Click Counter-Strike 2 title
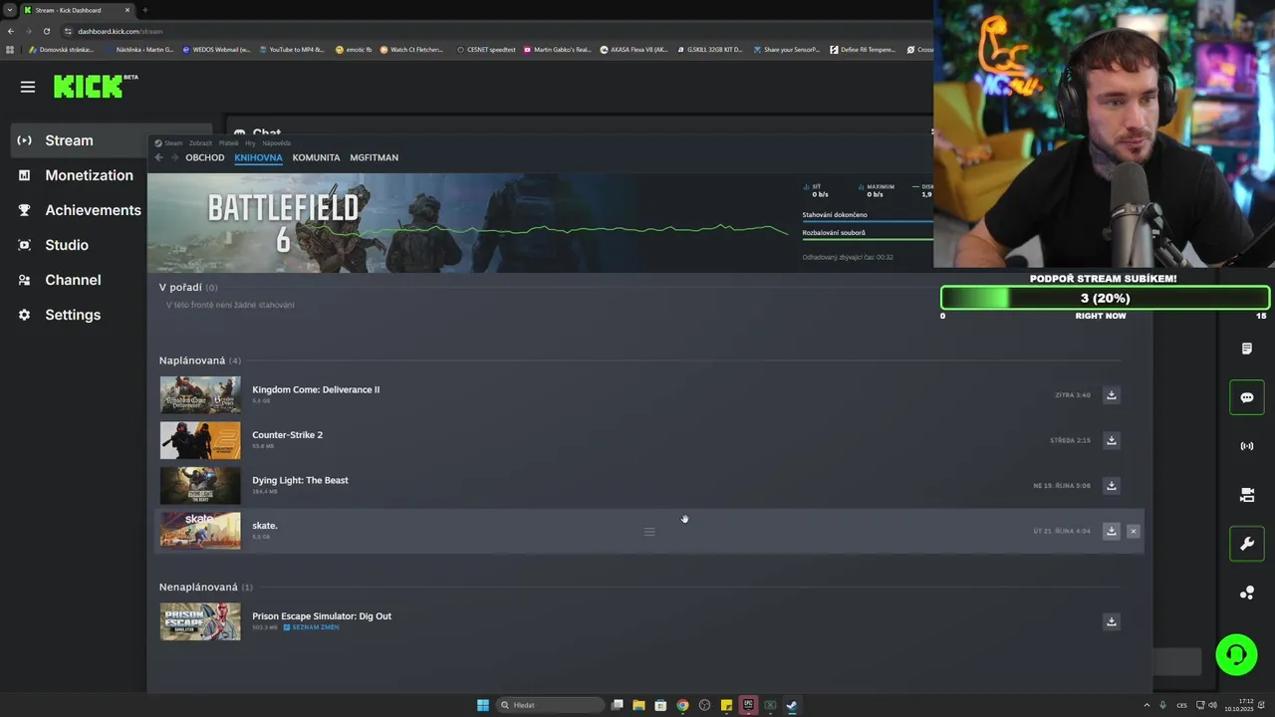 (287, 435)
